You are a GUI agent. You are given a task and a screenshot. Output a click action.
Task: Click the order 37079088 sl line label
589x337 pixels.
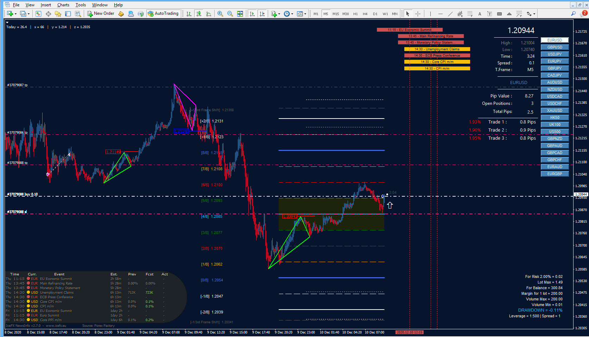coord(17,212)
